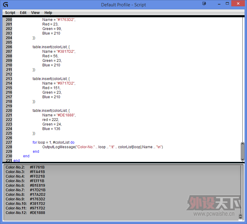Click the "#3817D2" name string in code
Screen dimensions: 247x224
tap(66, 52)
